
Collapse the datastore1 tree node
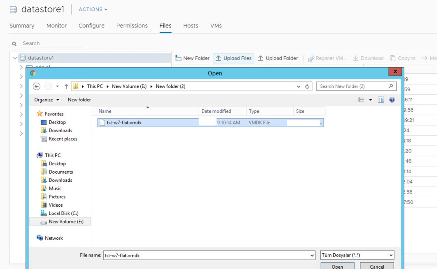15,58
